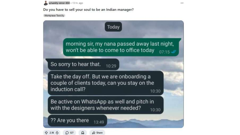Click the Be active on WhatsApp message
This screenshot has width=240, height=135.
pyautogui.click(x=106, y=105)
